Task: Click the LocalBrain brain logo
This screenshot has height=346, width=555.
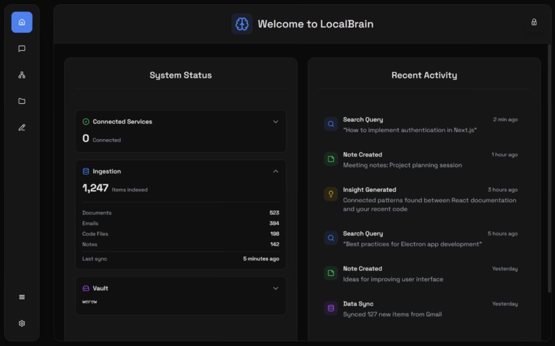Action: pyautogui.click(x=242, y=24)
